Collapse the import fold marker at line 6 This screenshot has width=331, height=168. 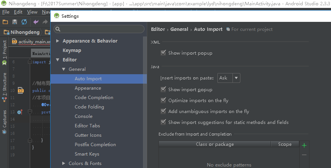[30, 62]
